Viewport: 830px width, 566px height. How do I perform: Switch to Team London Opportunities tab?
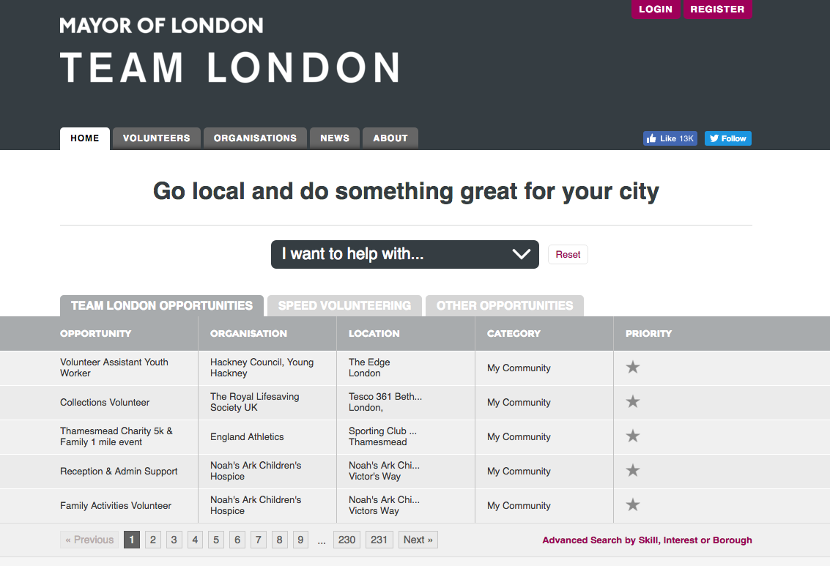coord(161,306)
